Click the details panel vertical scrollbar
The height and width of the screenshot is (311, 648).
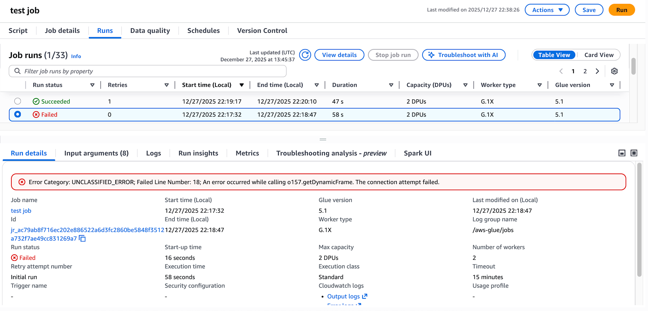tap(639, 220)
